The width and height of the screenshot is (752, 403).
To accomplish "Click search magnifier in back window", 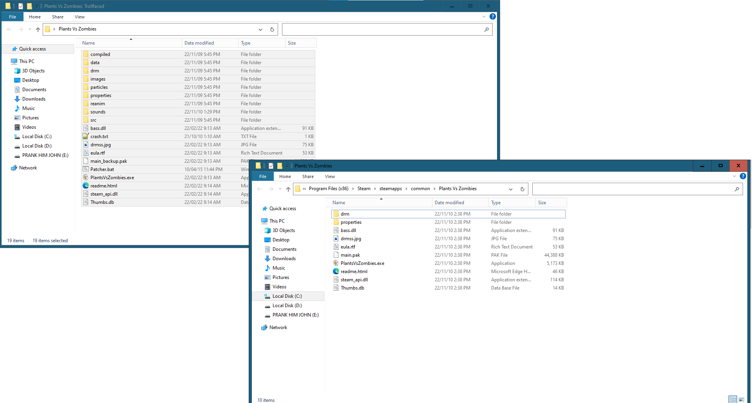I will (486, 29).
